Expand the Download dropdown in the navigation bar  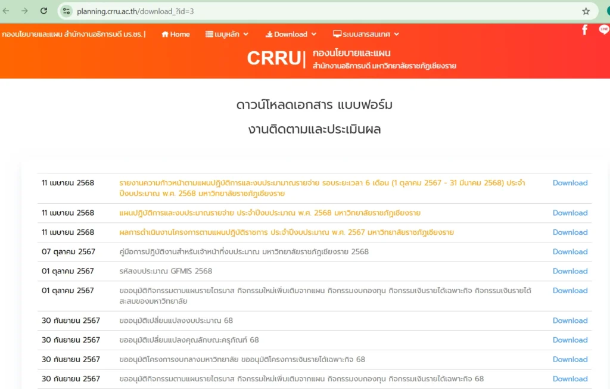(x=291, y=34)
